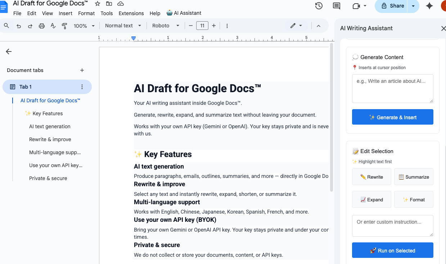Click the print icon in toolbar

[x=42, y=26]
